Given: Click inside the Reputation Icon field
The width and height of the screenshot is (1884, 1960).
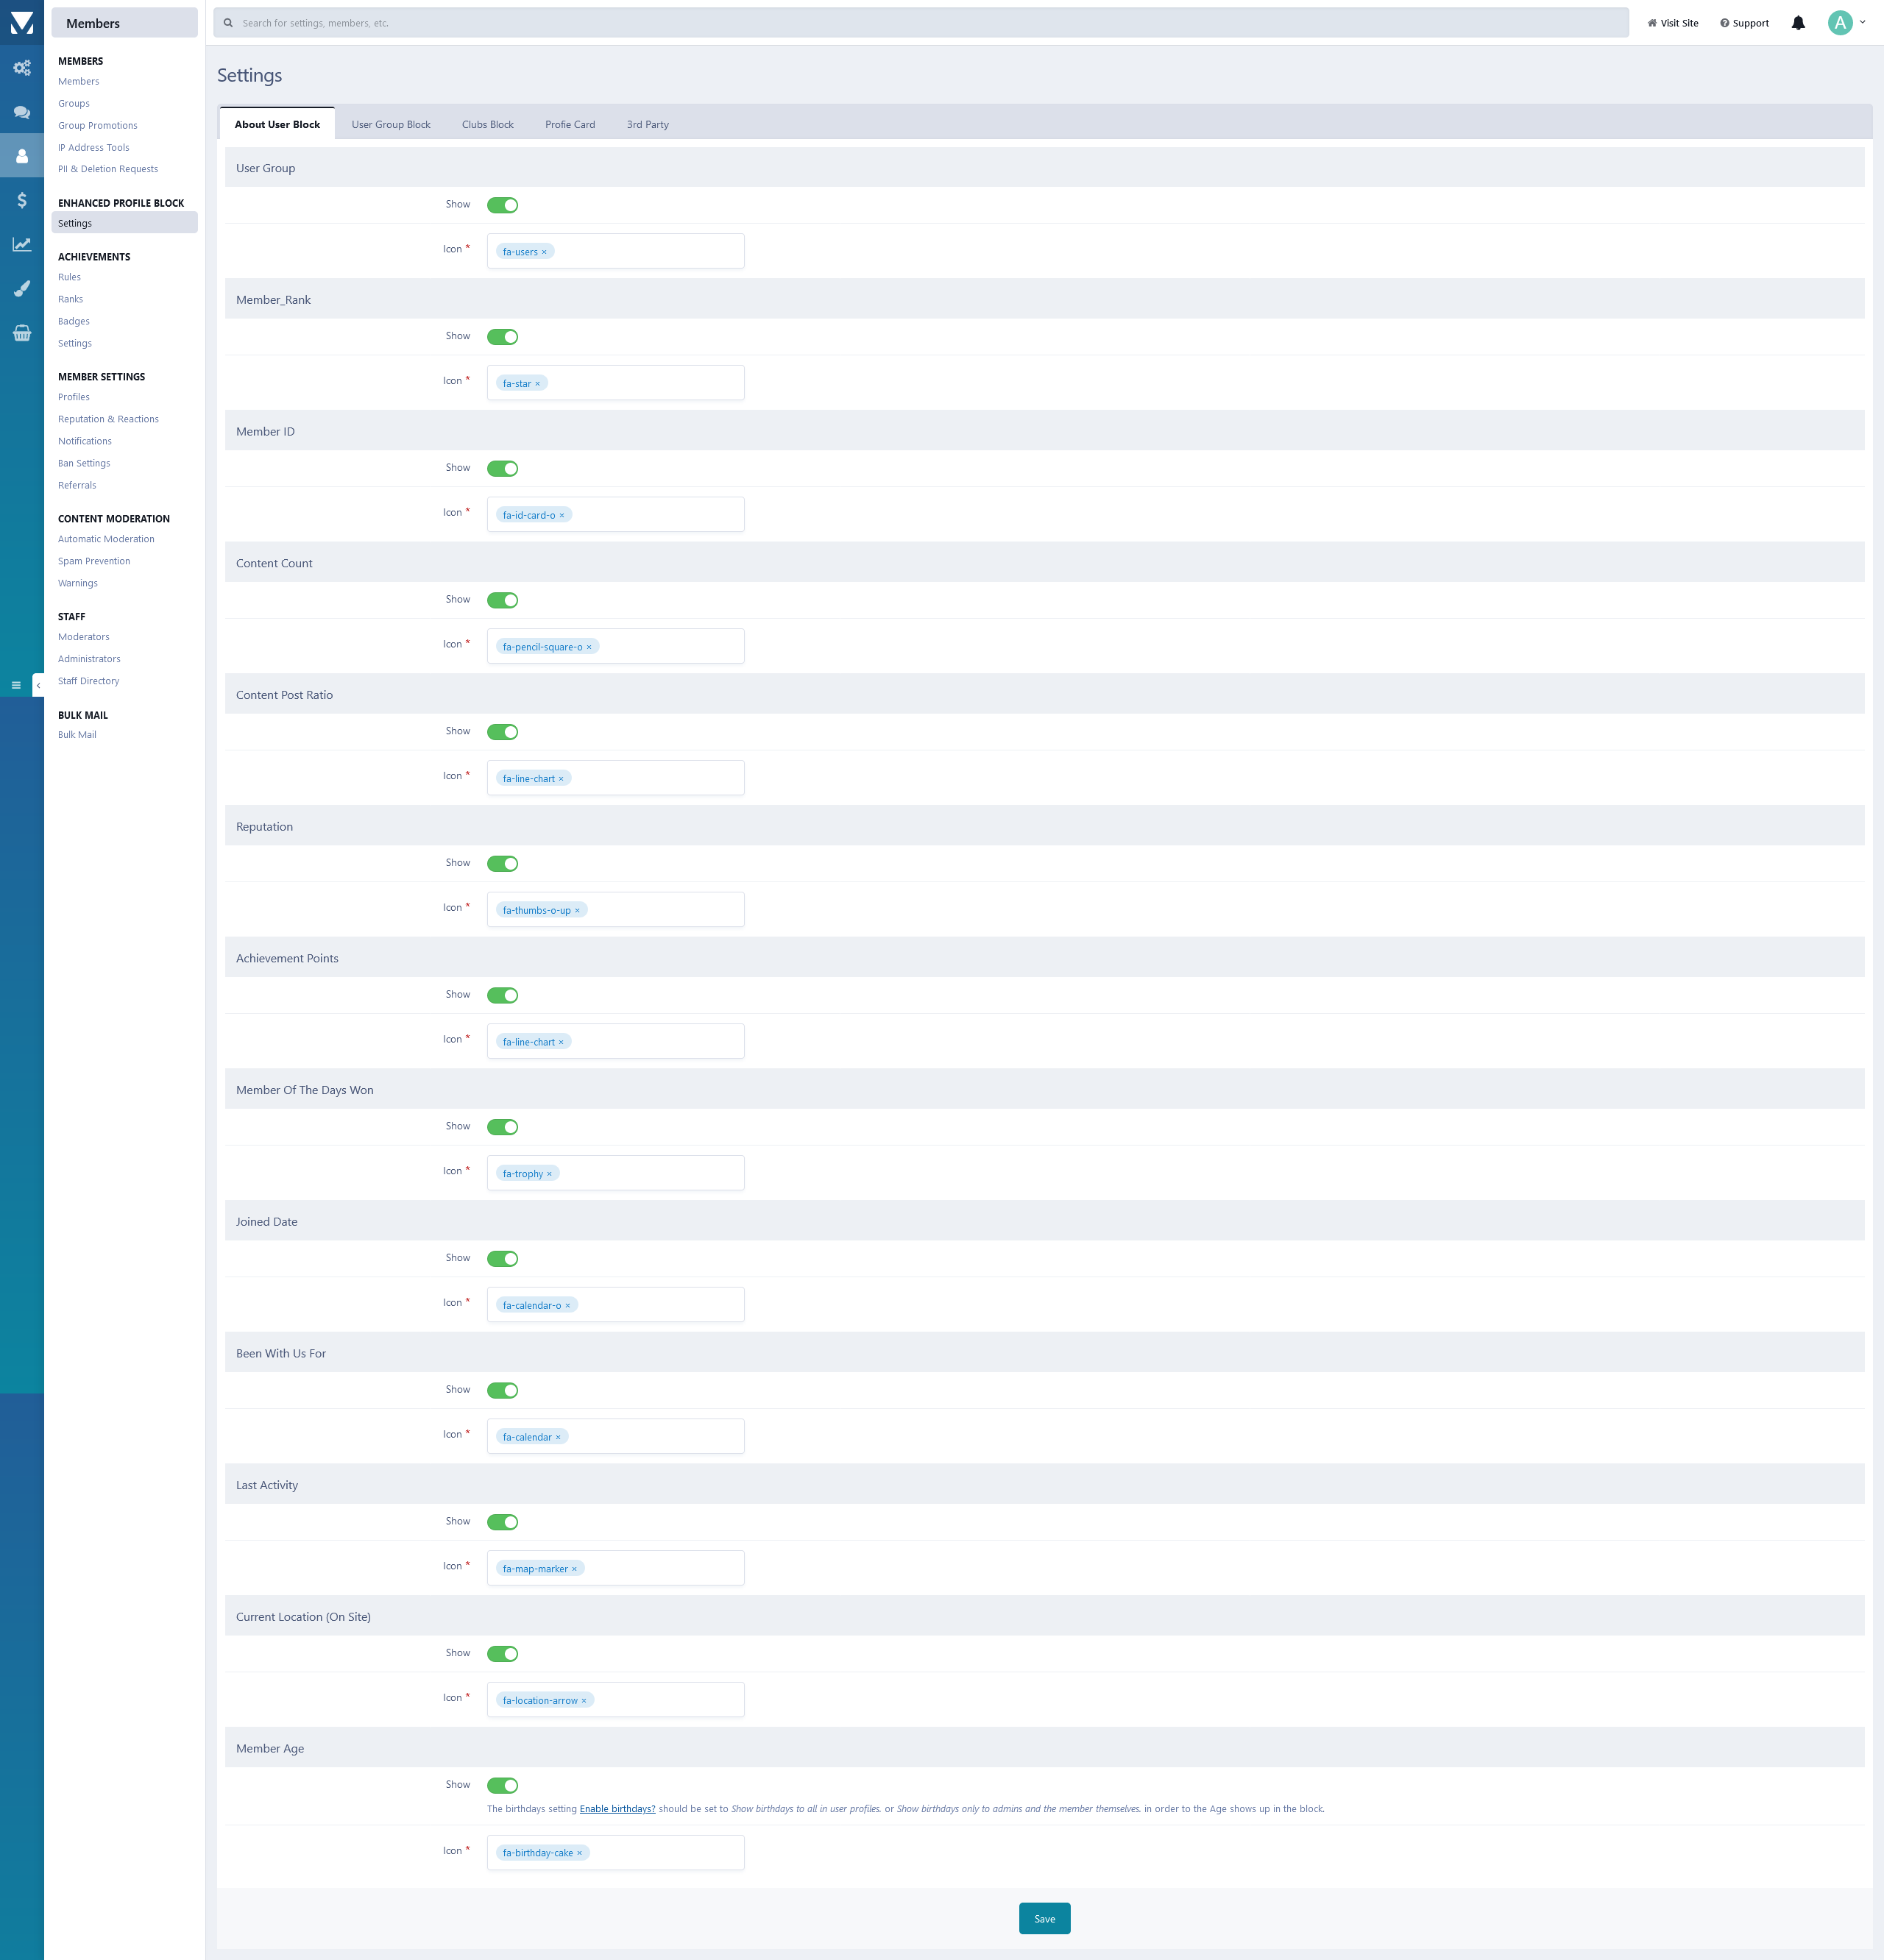Looking at the screenshot, I should (x=615, y=909).
